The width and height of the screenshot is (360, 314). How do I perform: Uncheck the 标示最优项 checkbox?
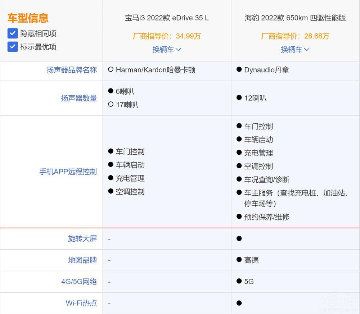pos(13,47)
